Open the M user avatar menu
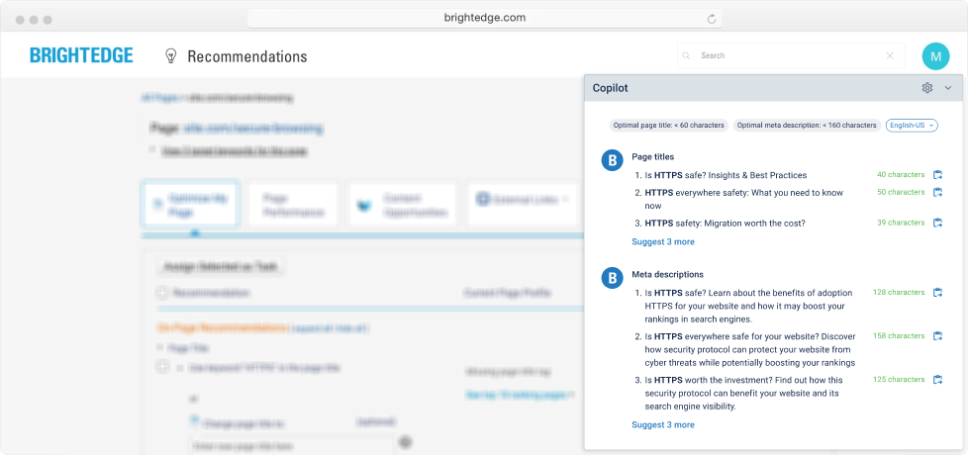The image size is (969, 455). point(934,56)
